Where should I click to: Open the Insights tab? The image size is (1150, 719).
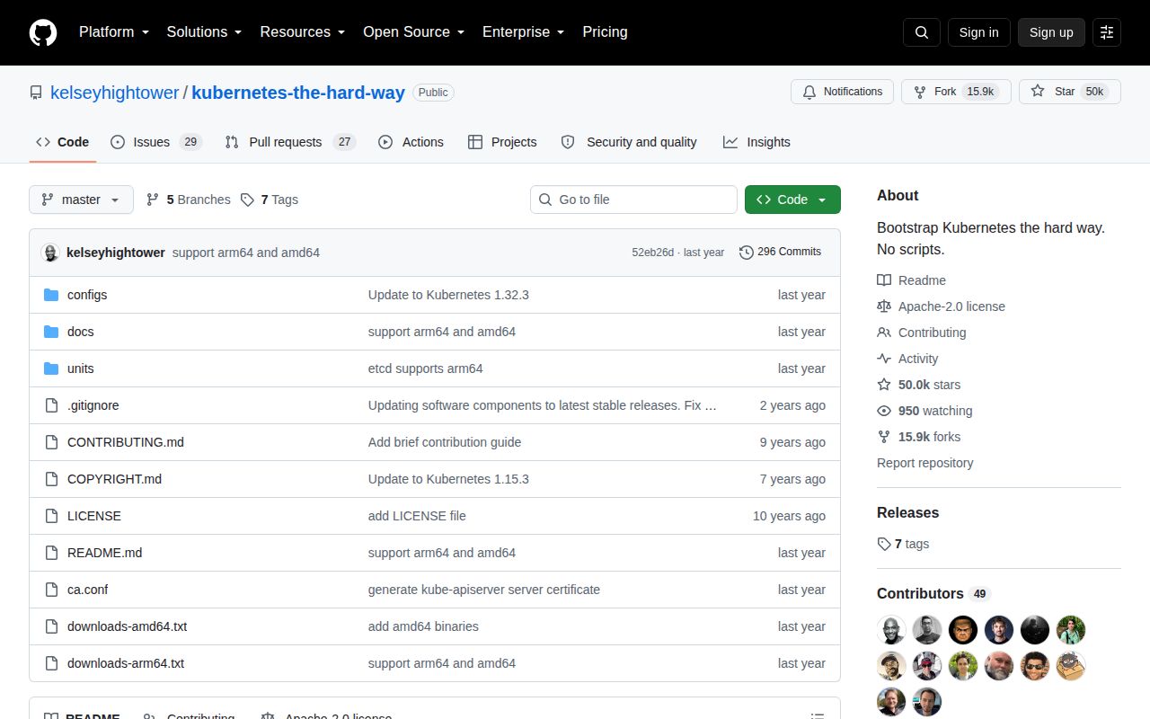coord(756,142)
